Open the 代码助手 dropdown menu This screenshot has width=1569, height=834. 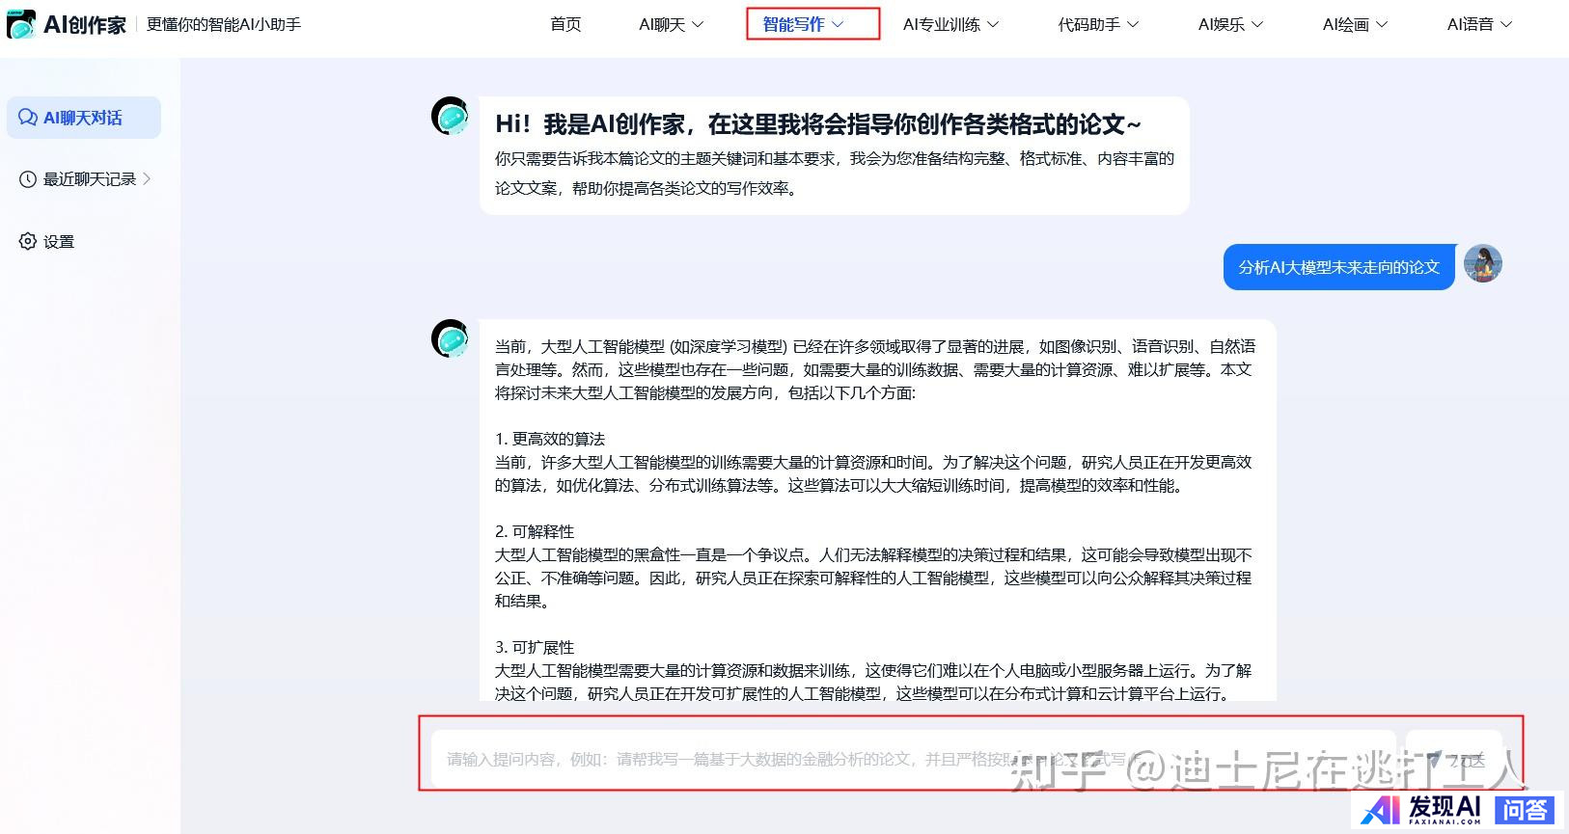1098,24
